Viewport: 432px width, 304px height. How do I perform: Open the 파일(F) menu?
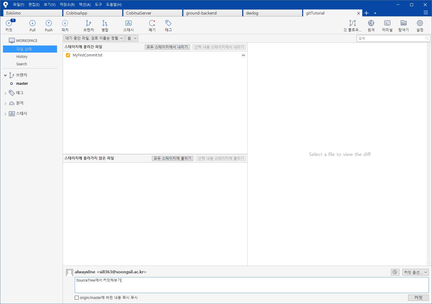point(19,4)
